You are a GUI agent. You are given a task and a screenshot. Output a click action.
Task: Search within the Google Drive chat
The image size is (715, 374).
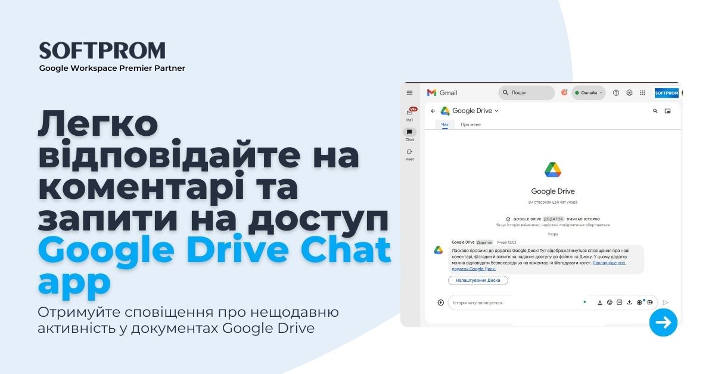coord(655,111)
